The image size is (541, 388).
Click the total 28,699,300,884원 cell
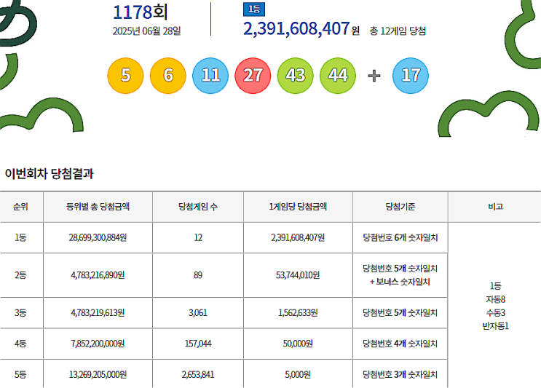tap(98, 237)
